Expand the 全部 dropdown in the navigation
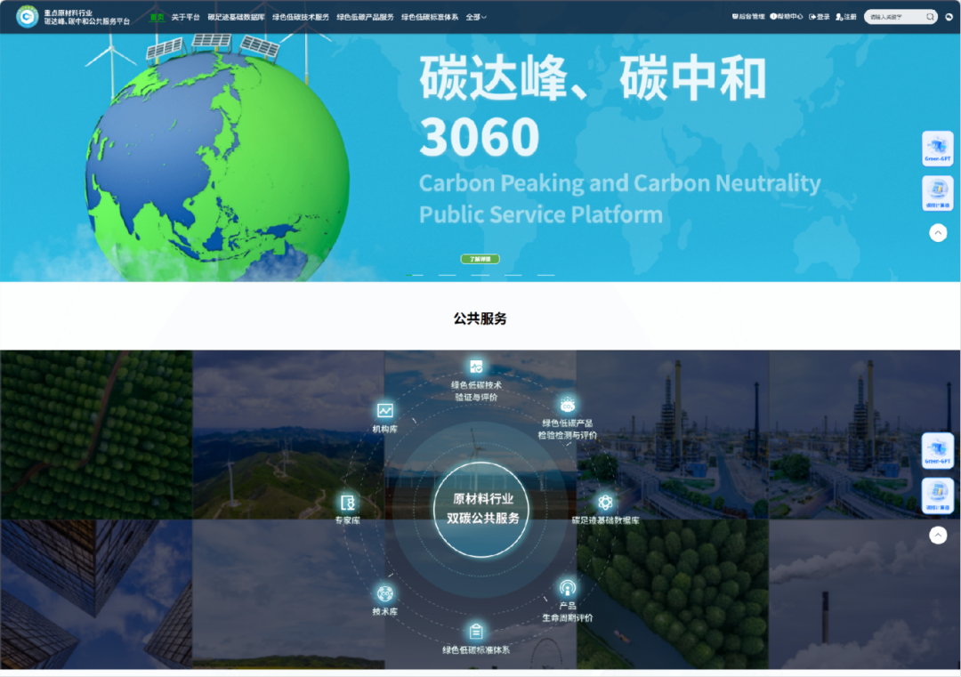The height and width of the screenshot is (677, 961). 475,17
